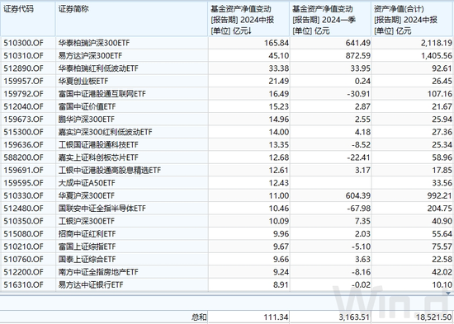Select code 512040.OF
This screenshot has height=324, width=454.
pos(23,106)
